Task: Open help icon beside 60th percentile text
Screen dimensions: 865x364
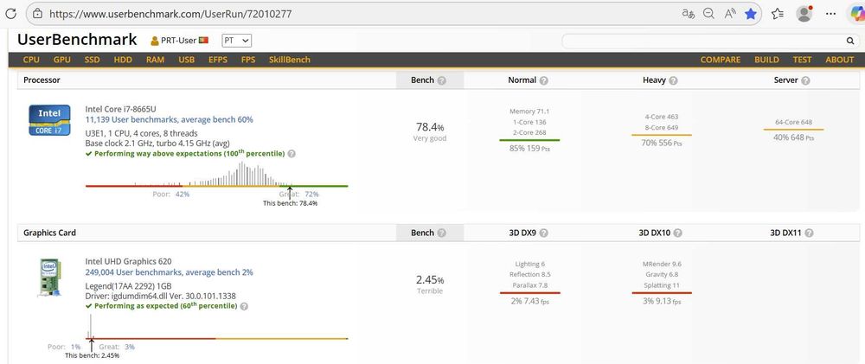Action: point(244,306)
